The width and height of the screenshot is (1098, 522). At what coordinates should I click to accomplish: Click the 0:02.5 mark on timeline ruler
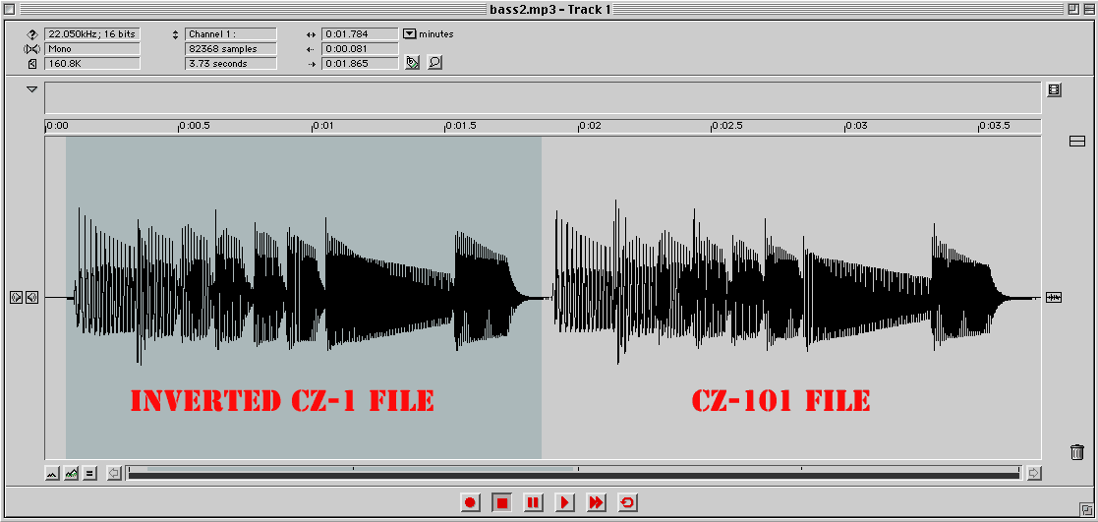point(726,126)
